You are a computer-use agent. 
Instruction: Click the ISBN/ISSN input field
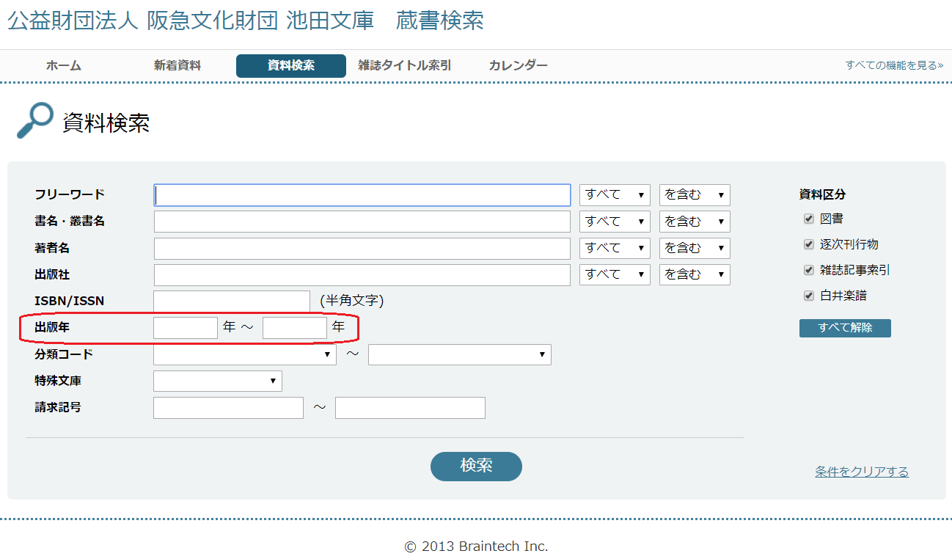[x=232, y=301]
